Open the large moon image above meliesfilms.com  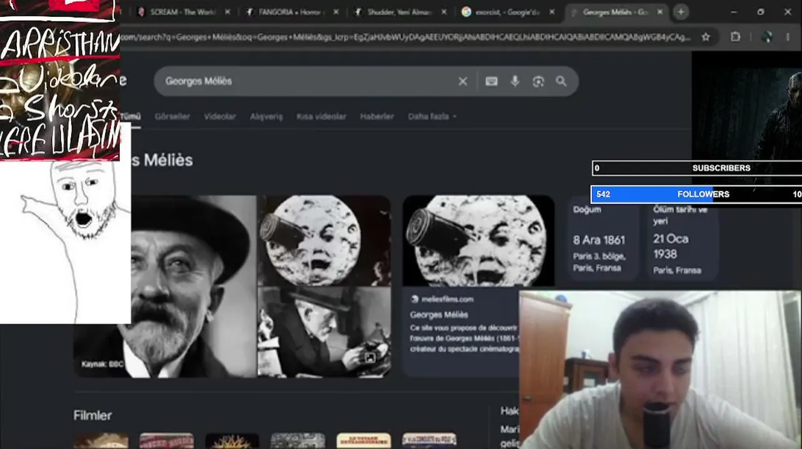coord(478,241)
